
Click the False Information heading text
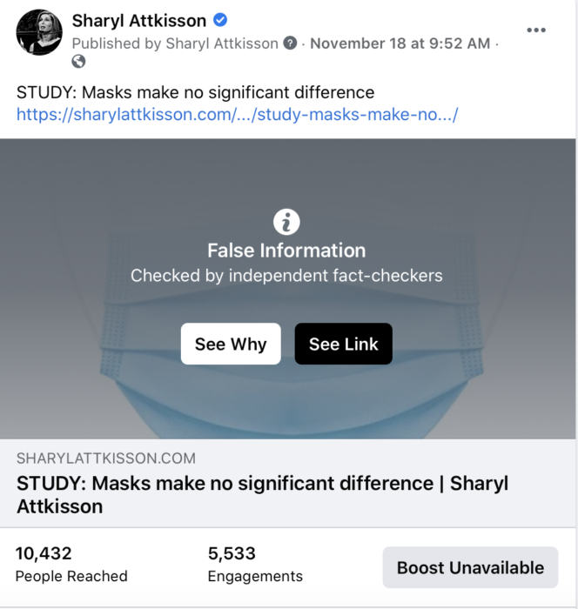point(286,251)
